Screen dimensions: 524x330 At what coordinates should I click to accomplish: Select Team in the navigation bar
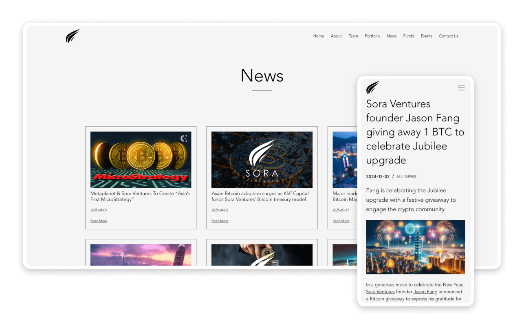[x=353, y=36]
